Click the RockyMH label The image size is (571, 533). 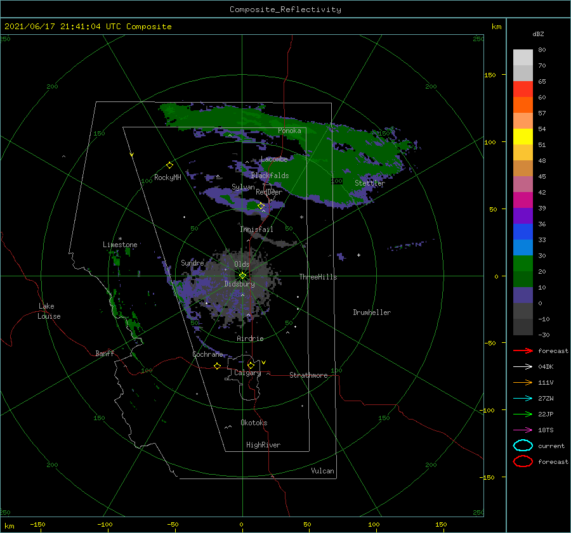click(167, 177)
